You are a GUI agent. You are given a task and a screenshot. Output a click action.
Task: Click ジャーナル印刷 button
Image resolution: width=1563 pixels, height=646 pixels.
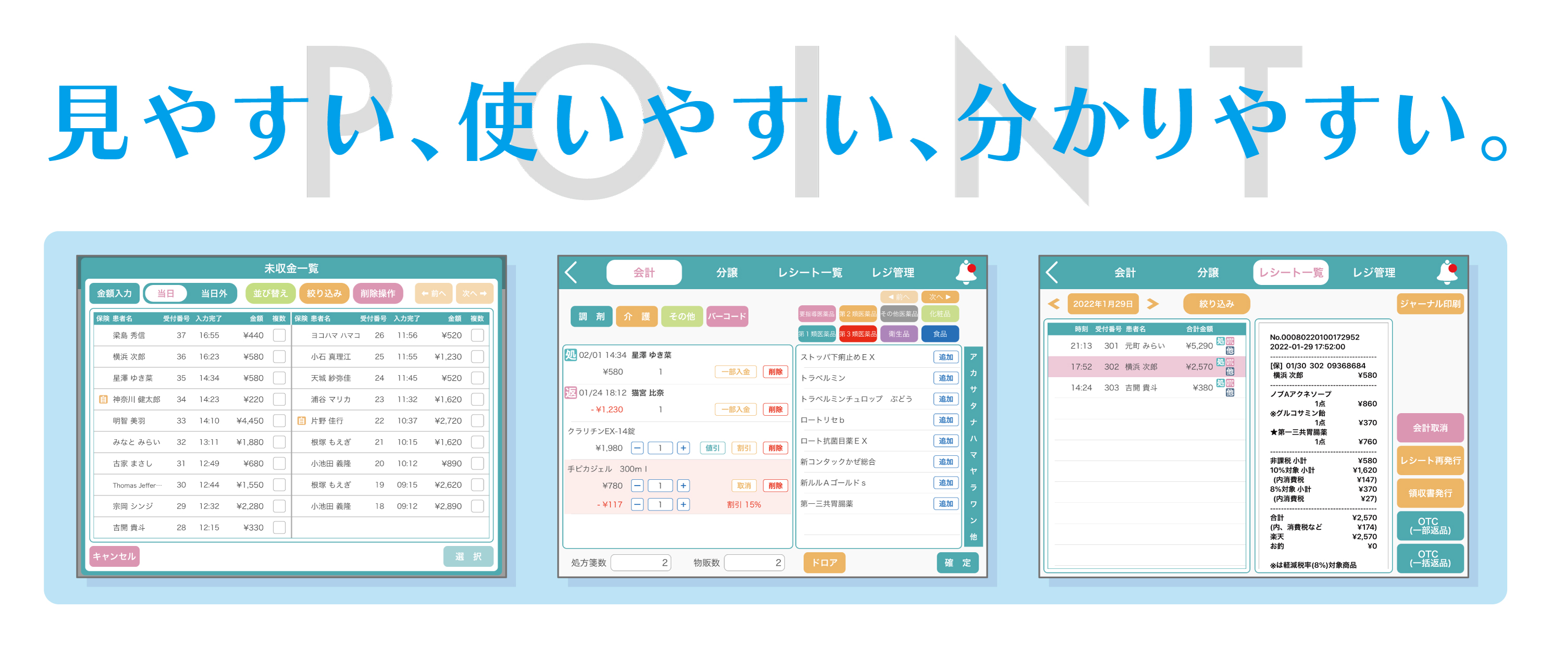pyautogui.click(x=1430, y=303)
